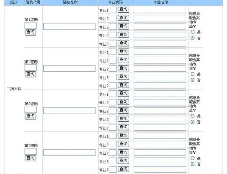Click 专业1 name field in first 第2志愿 block
The image size is (227, 174).
(160, 52)
